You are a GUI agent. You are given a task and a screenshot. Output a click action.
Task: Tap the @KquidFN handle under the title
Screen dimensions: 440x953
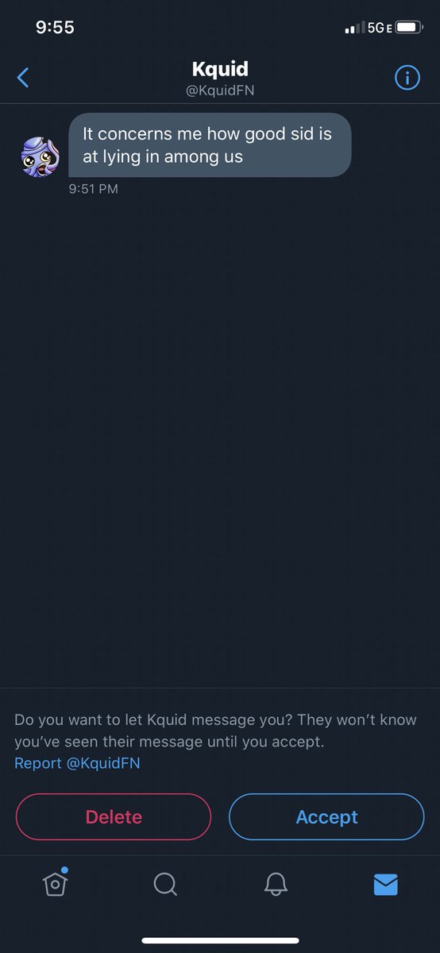pos(220,91)
